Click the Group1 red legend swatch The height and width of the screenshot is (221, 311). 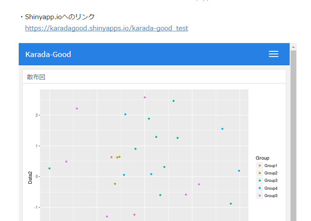pos(260,165)
